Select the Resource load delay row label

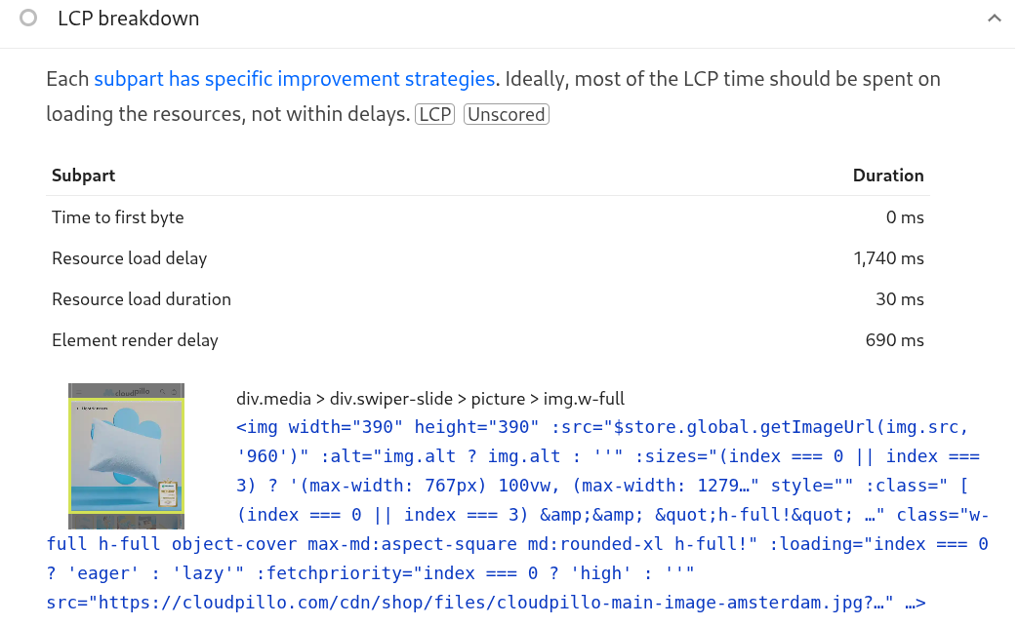(130, 258)
